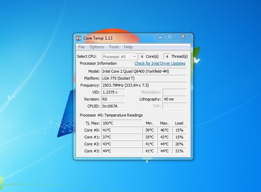Click the Model field Intel Core 2 Quad Q8400
Image resolution: width=261 pixels, height=192 pixels.
(x=144, y=71)
